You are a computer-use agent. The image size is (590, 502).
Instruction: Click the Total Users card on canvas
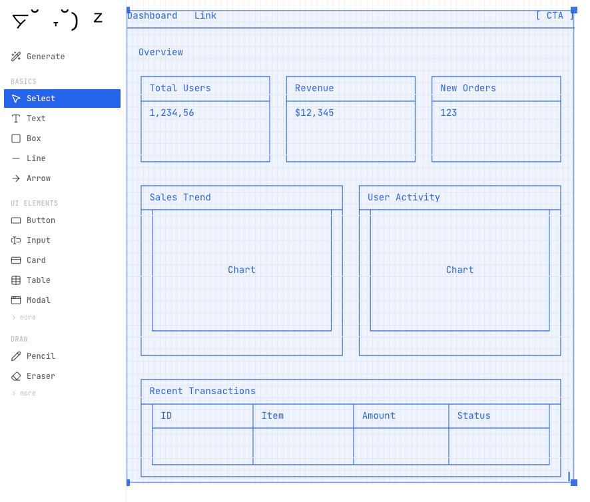(x=205, y=119)
